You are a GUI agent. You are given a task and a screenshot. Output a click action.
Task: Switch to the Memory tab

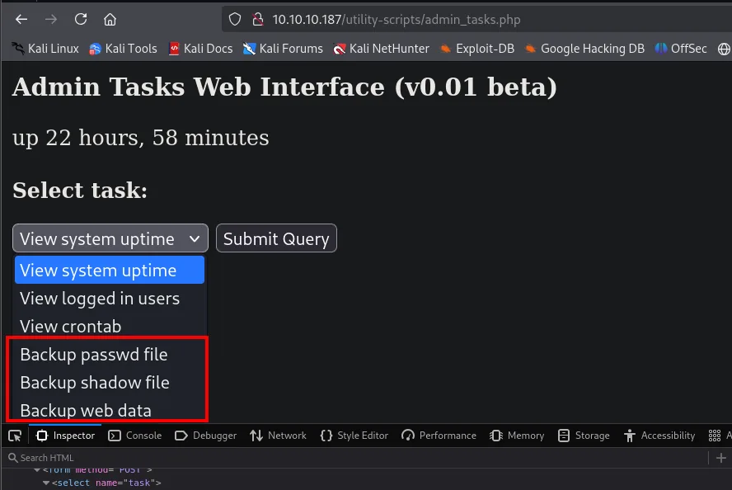tap(517, 436)
